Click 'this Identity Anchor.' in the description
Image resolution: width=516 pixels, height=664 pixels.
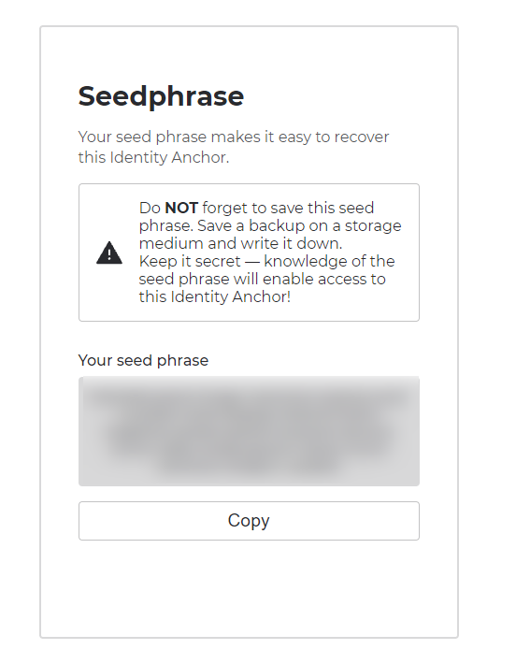(x=153, y=157)
